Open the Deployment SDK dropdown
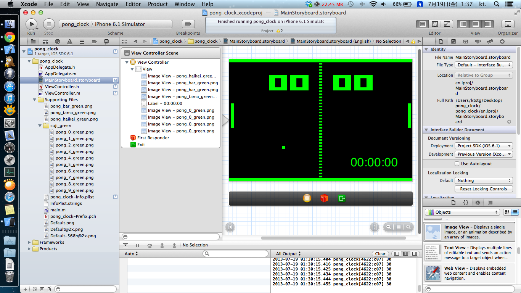This screenshot has height=293, width=521. pyautogui.click(x=484, y=146)
